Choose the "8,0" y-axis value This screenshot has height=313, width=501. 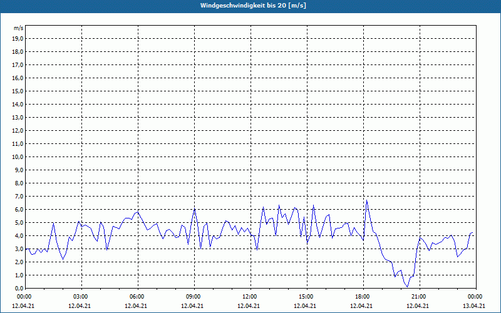coord(19,183)
